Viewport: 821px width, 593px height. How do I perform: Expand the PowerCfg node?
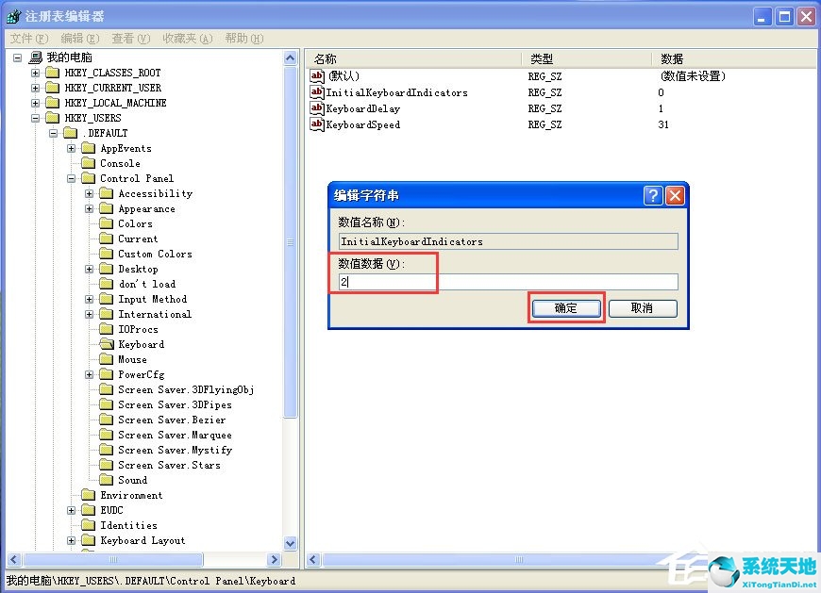click(x=89, y=374)
